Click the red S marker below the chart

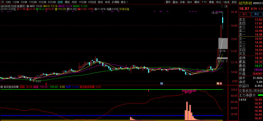coord(46,84)
